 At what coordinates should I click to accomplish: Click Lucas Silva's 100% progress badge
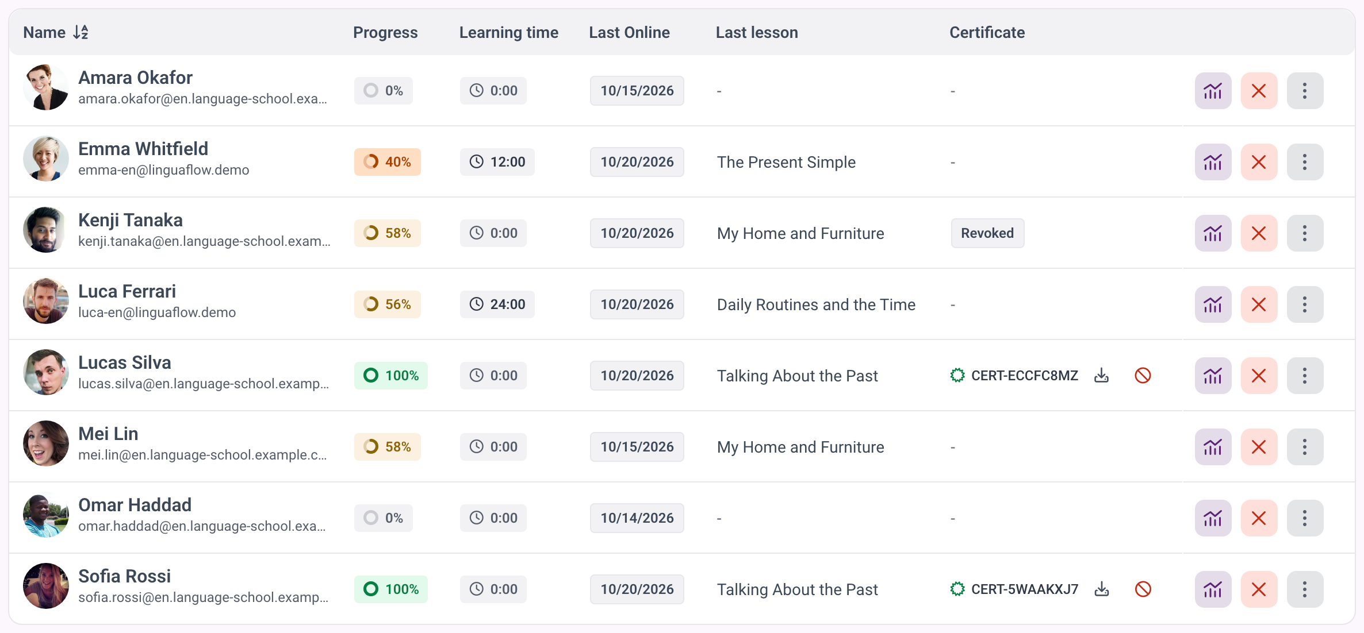pyautogui.click(x=390, y=376)
